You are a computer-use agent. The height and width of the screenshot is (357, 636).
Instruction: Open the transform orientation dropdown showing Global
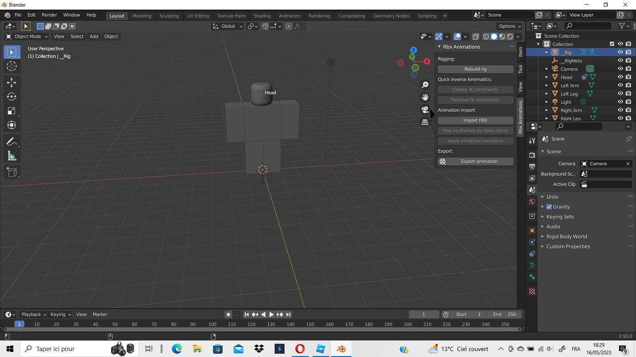tap(227, 26)
